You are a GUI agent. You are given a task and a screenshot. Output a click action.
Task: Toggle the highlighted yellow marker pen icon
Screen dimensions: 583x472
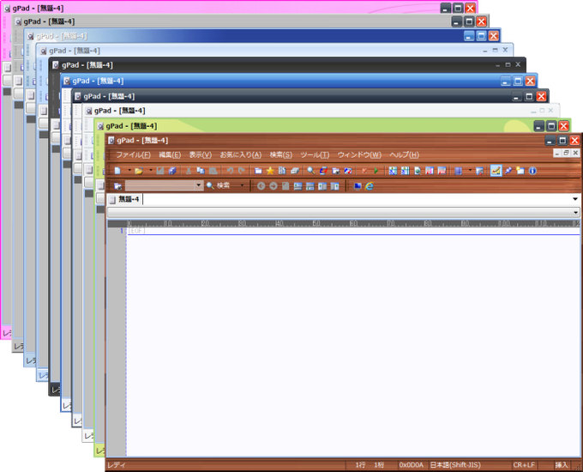(496, 171)
